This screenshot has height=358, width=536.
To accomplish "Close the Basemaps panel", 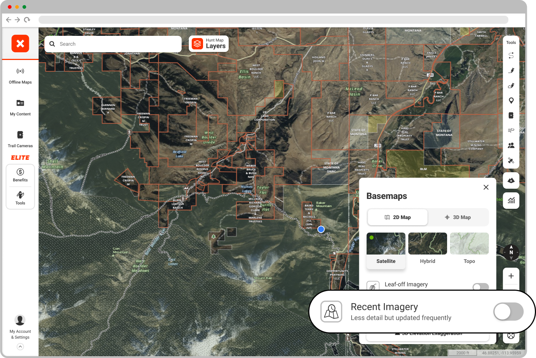I will point(486,187).
